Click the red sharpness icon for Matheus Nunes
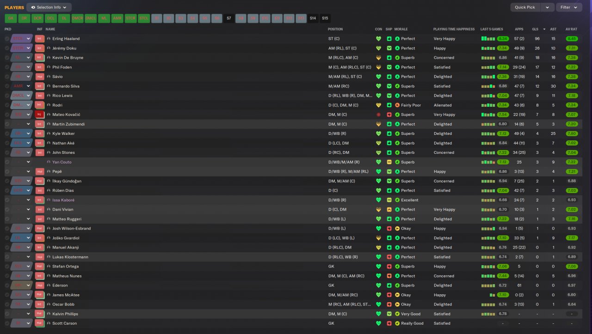 click(389, 276)
